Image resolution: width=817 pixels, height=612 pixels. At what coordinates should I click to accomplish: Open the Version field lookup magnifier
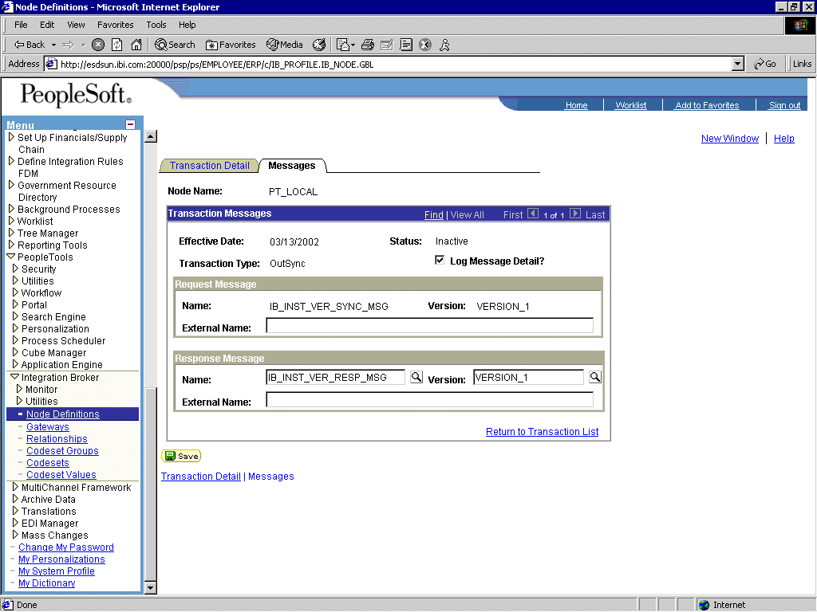pos(594,376)
